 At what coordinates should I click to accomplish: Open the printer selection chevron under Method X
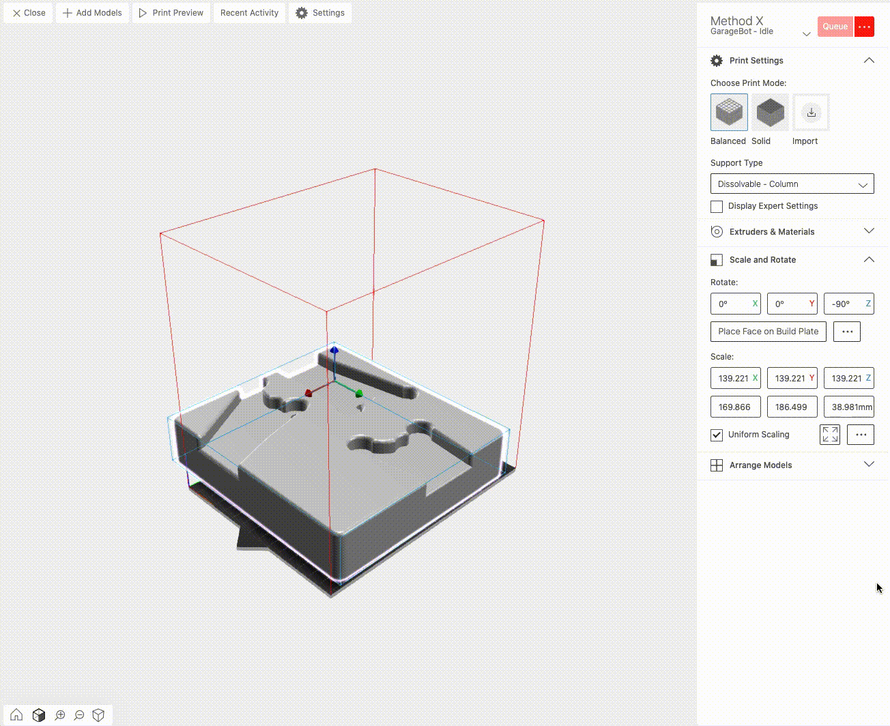806,33
